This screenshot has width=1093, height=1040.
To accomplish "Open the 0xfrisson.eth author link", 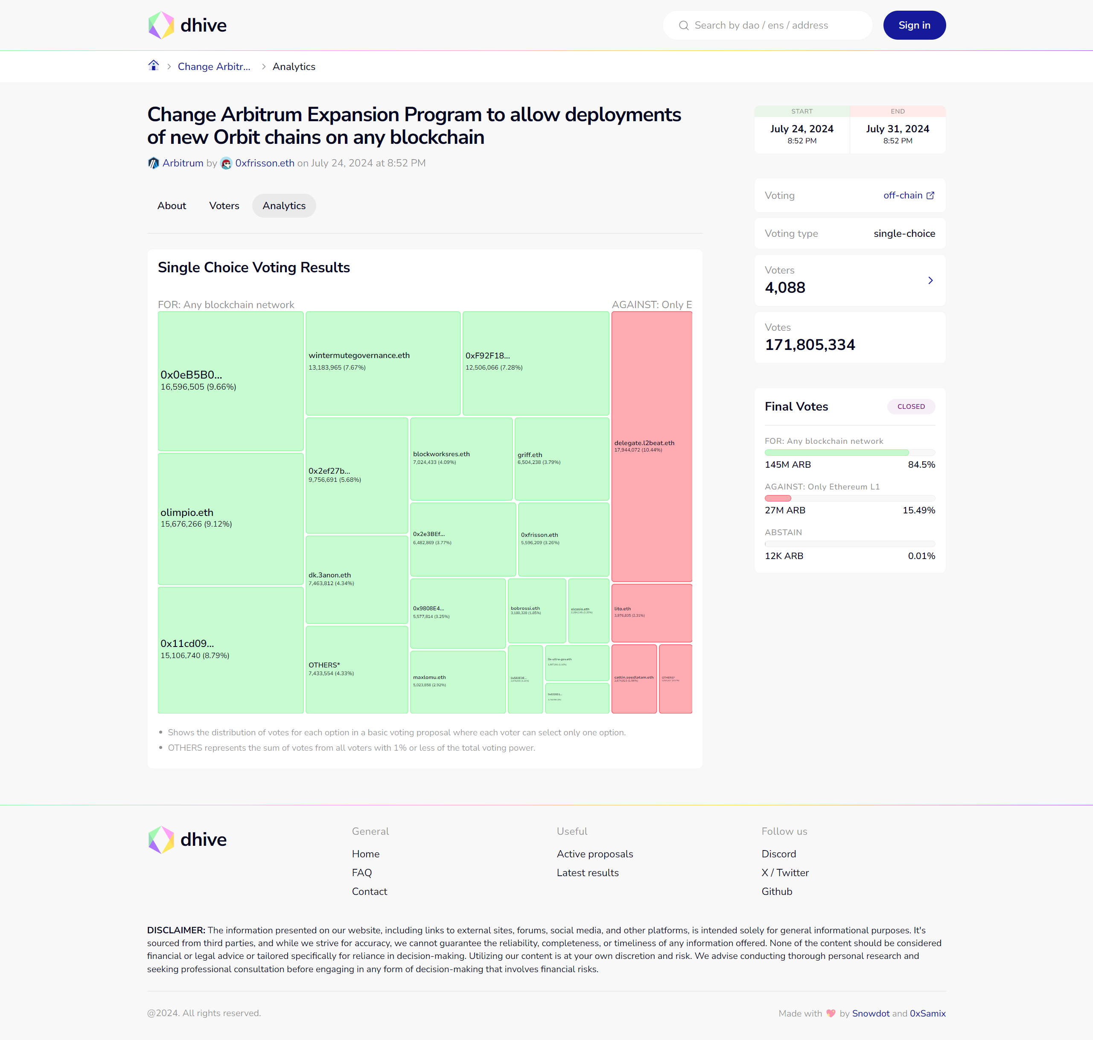I will click(x=265, y=163).
